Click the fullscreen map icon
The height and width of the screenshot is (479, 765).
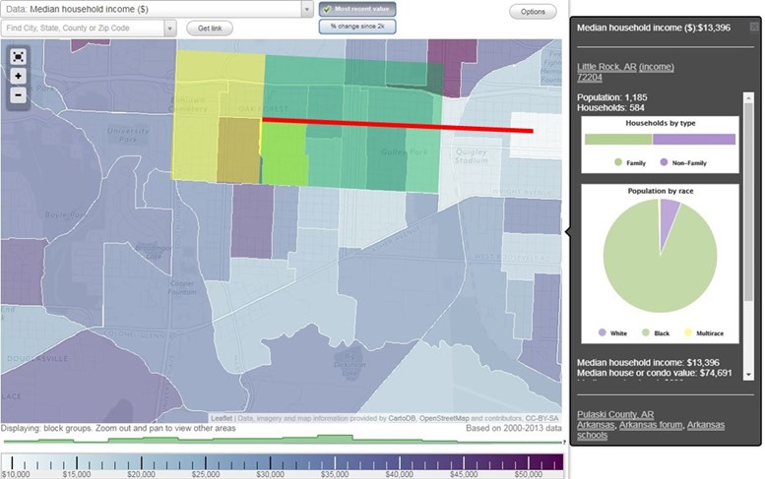coord(18,56)
